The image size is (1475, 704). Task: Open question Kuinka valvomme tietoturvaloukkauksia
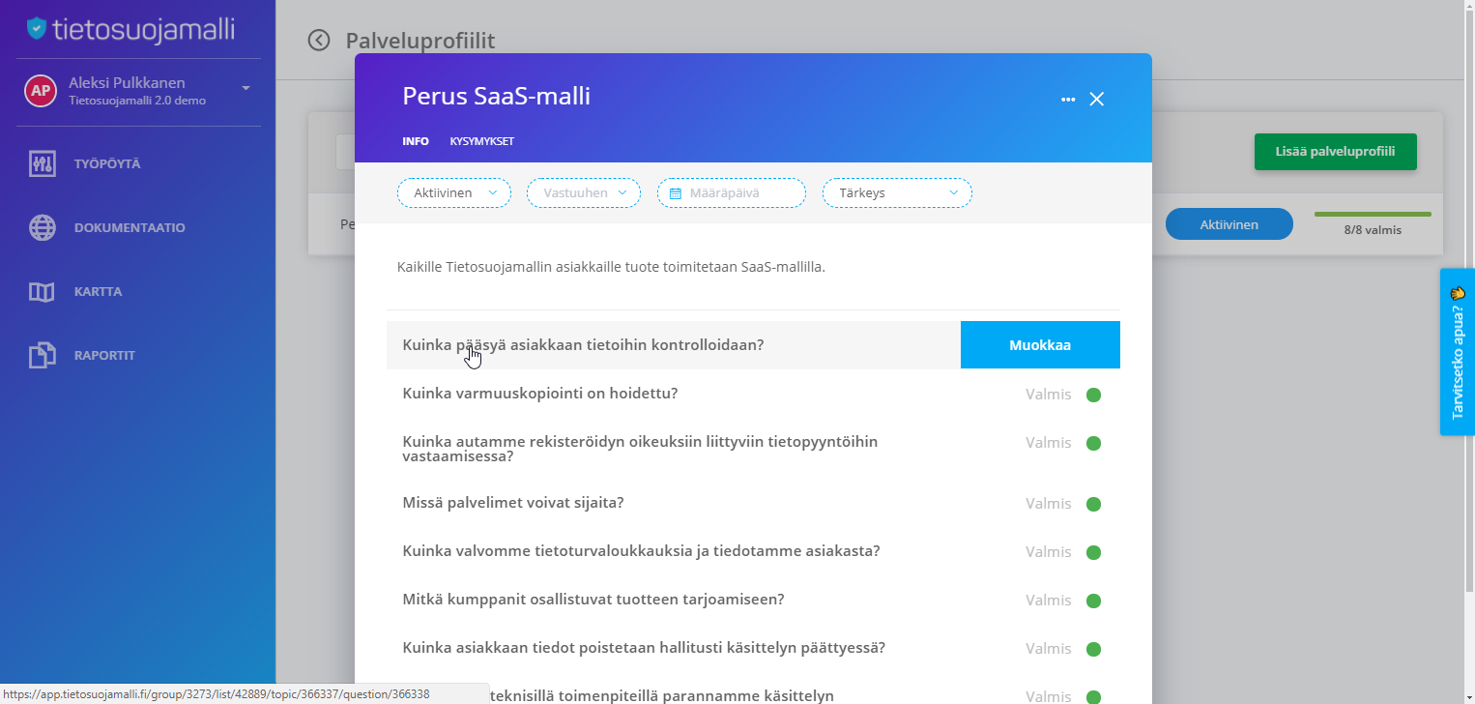[x=641, y=551]
